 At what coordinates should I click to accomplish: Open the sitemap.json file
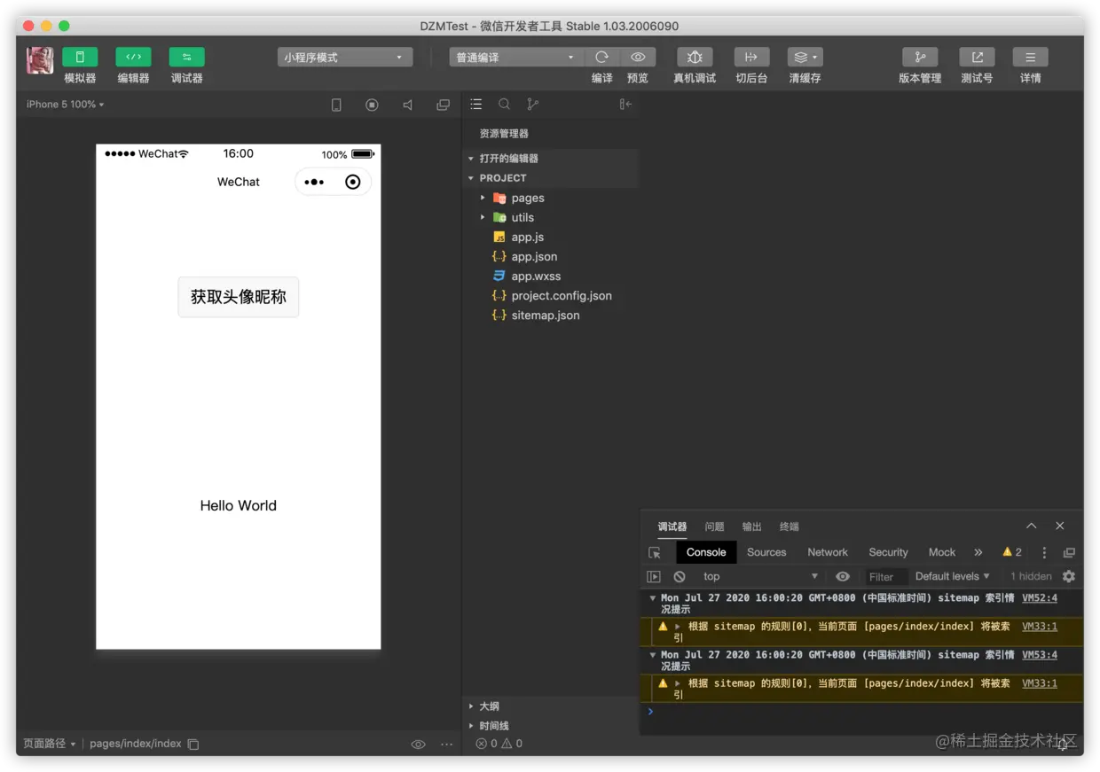[x=550, y=316]
